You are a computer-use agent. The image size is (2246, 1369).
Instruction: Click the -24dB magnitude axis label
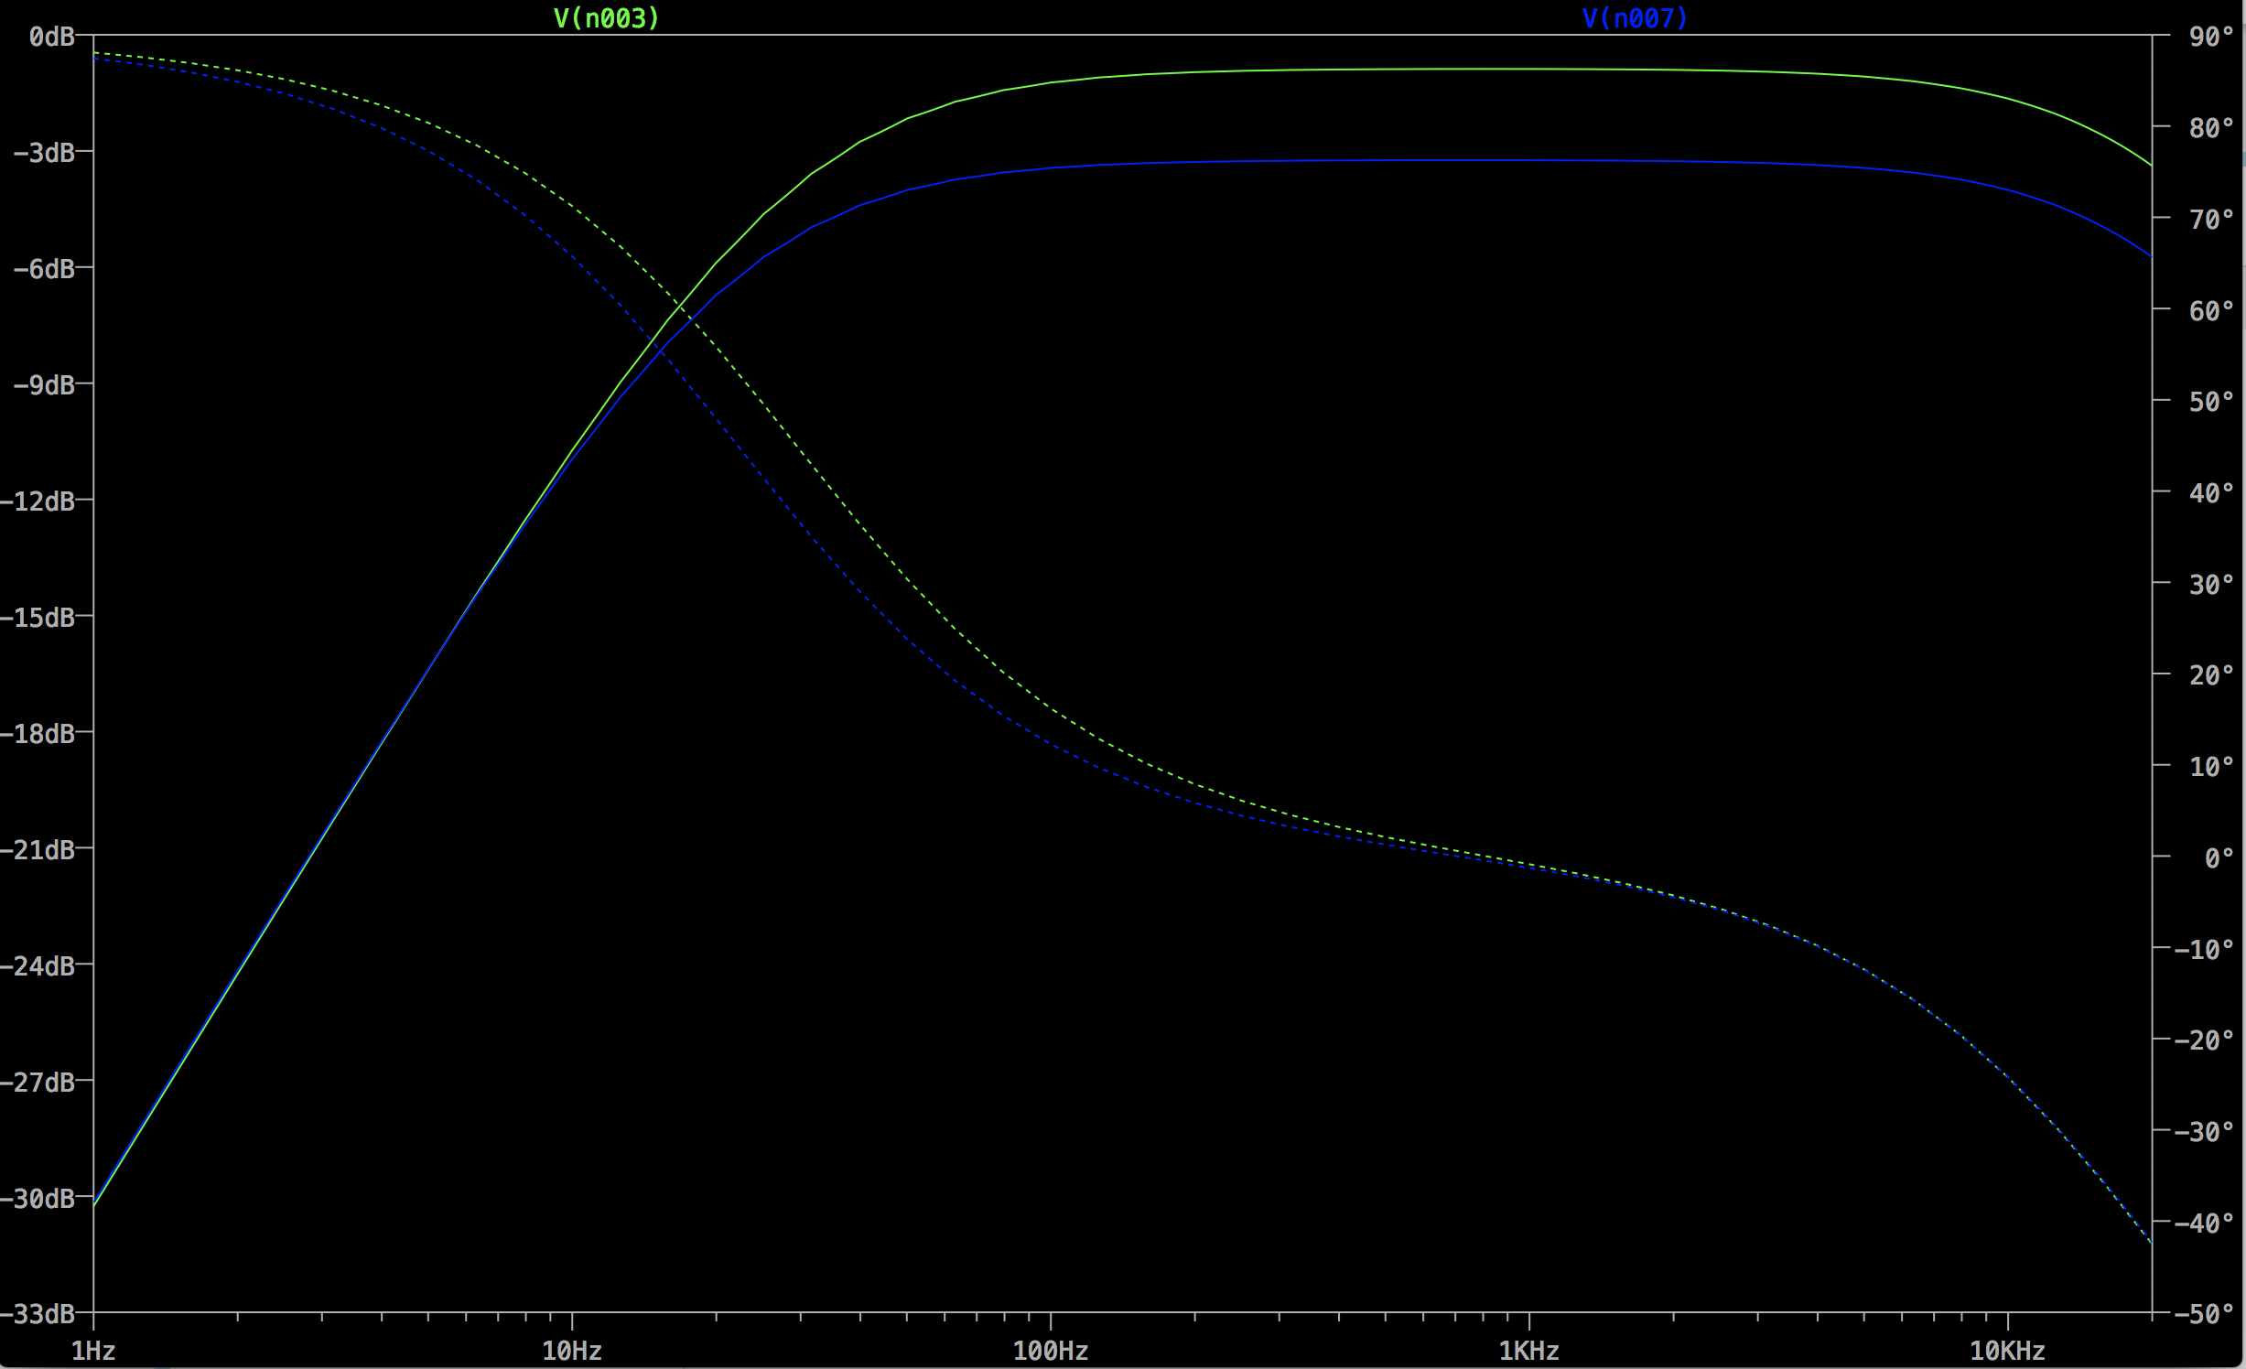tap(38, 966)
